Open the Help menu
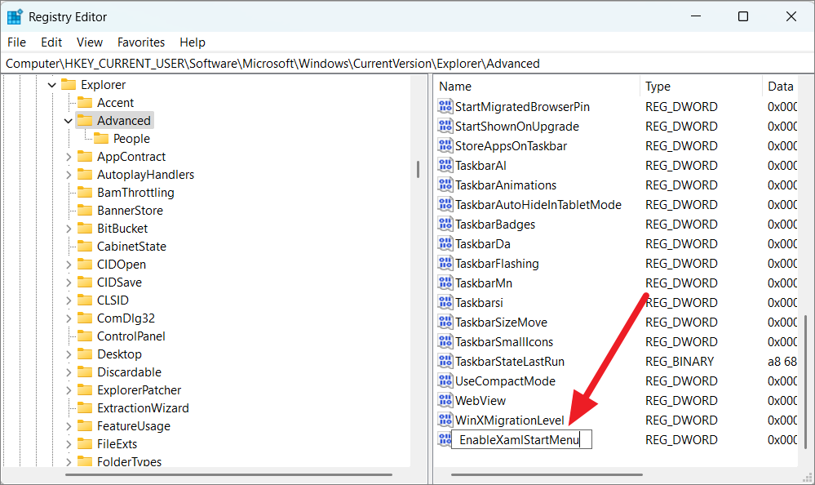815x485 pixels. point(193,42)
